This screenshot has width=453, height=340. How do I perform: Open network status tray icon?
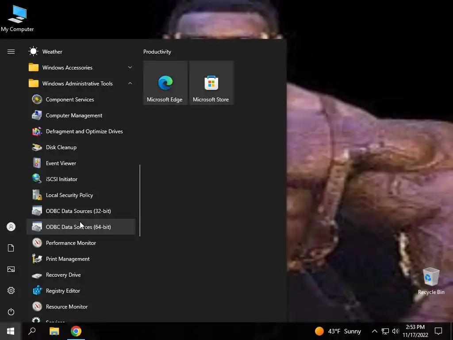click(385, 331)
